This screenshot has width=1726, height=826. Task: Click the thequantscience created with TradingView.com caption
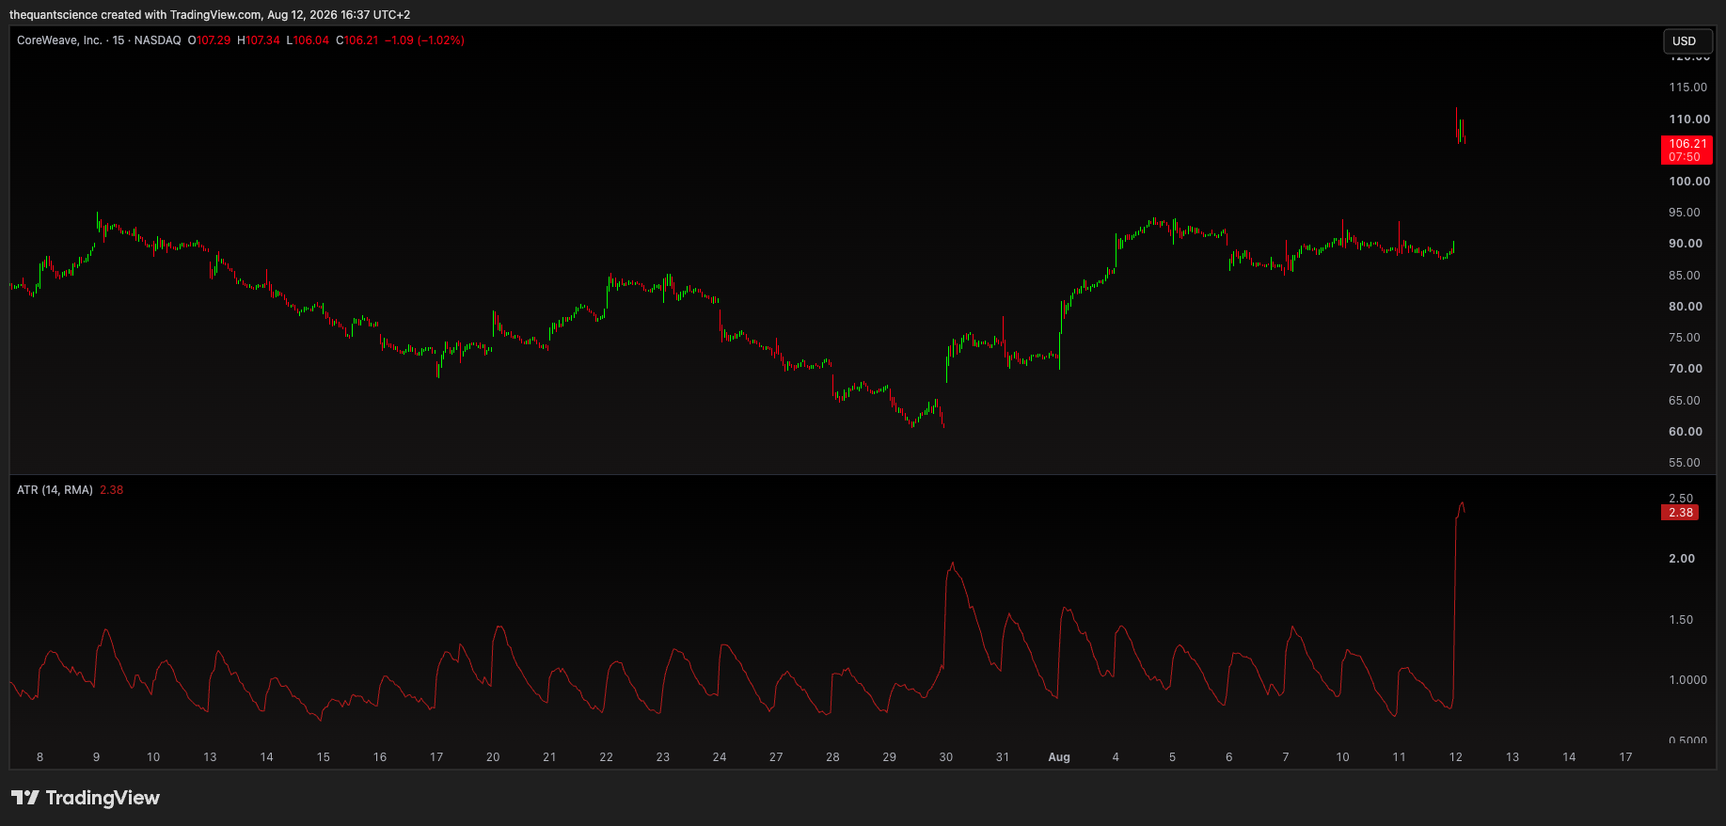(209, 15)
